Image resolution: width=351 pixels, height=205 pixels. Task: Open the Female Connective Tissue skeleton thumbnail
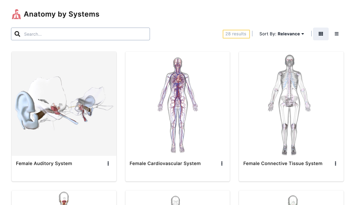pyautogui.click(x=291, y=104)
